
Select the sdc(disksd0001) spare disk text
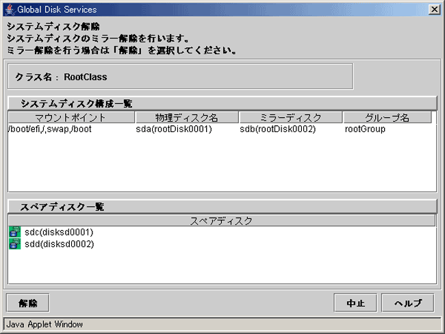pos(59,232)
